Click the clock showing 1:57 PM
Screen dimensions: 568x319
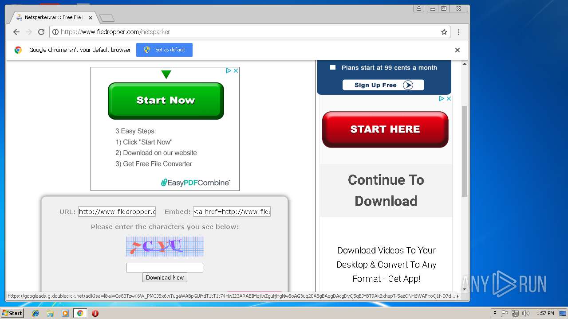point(545,313)
